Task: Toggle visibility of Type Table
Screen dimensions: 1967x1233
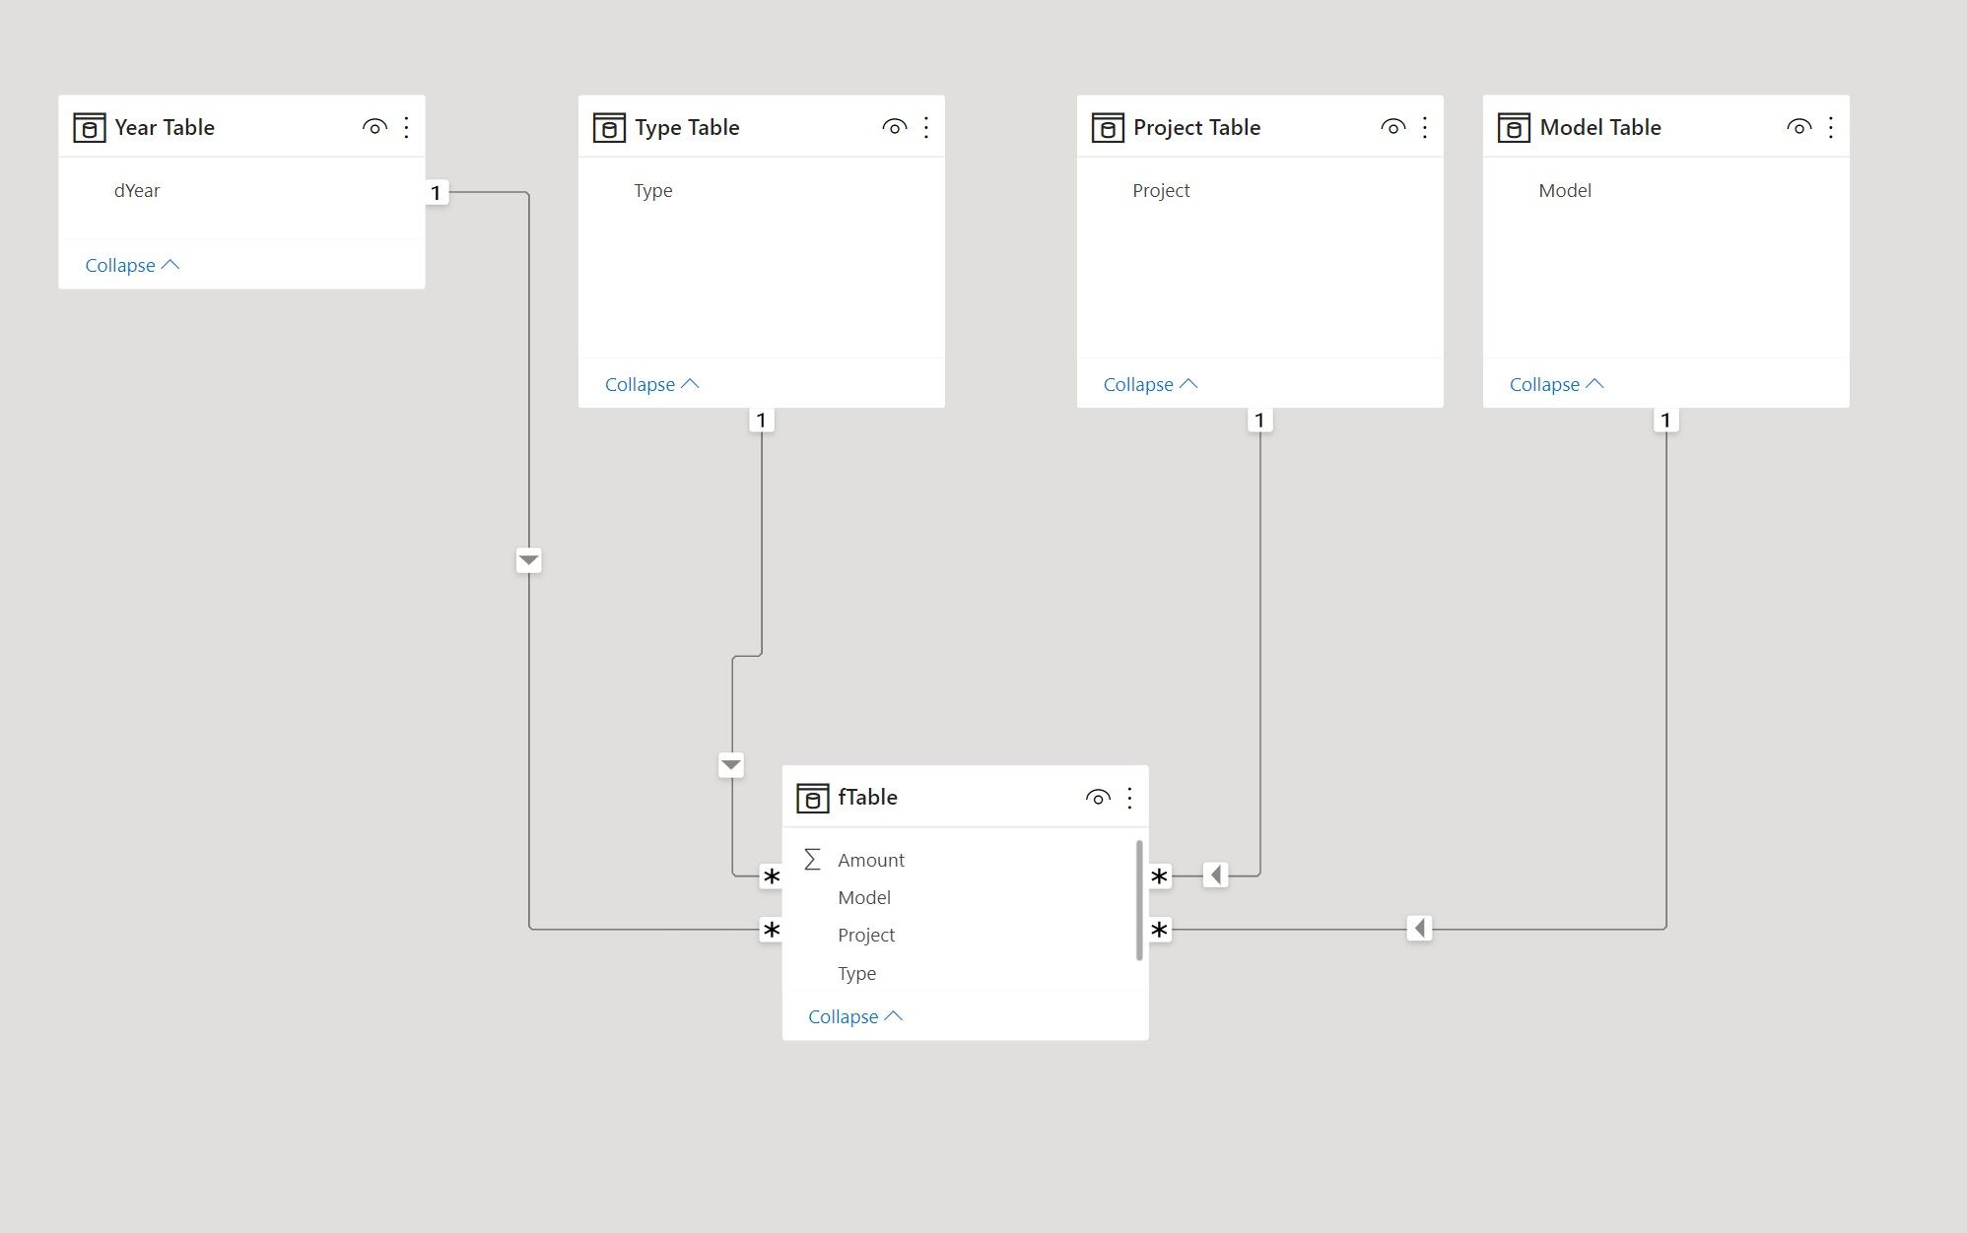Action: 895,127
